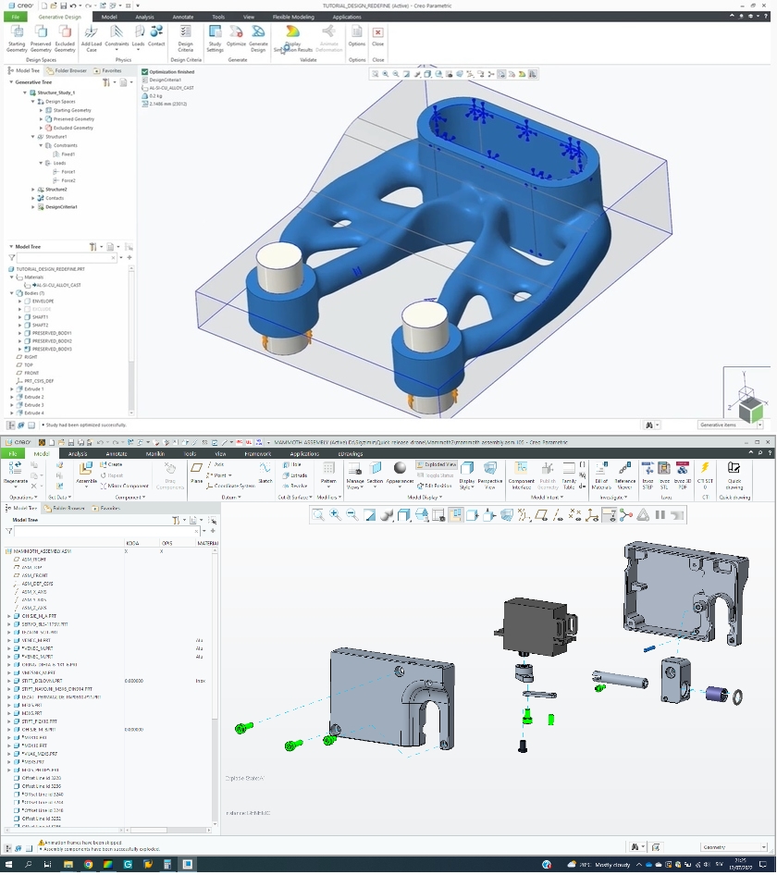Click the green File button in upper window

coord(16,17)
